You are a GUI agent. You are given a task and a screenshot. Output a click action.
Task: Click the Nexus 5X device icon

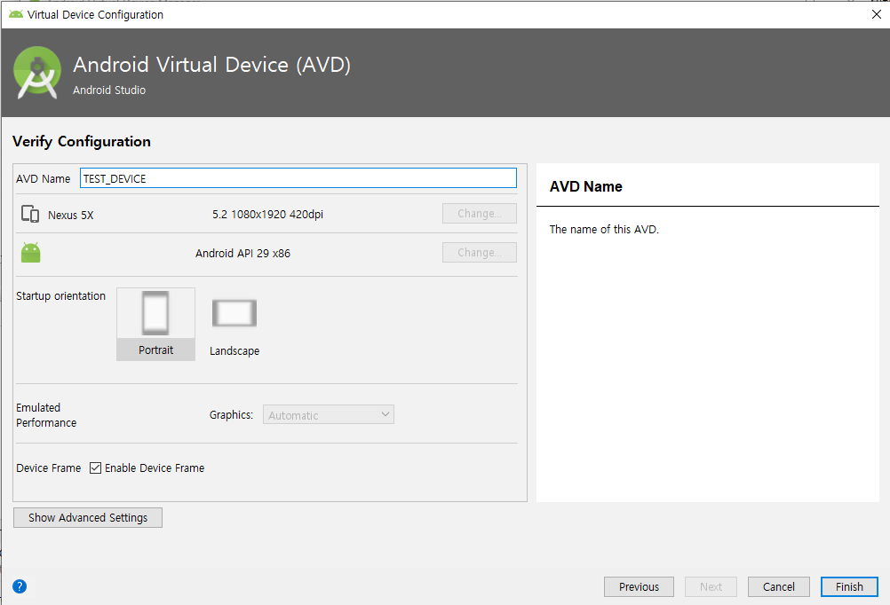tap(30, 214)
